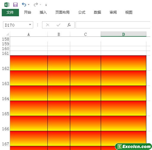Image resolution: width=152 pixels, height=150 pixels.
Task: Switch to the 审阅 ribbon tab
Action: (113, 12)
